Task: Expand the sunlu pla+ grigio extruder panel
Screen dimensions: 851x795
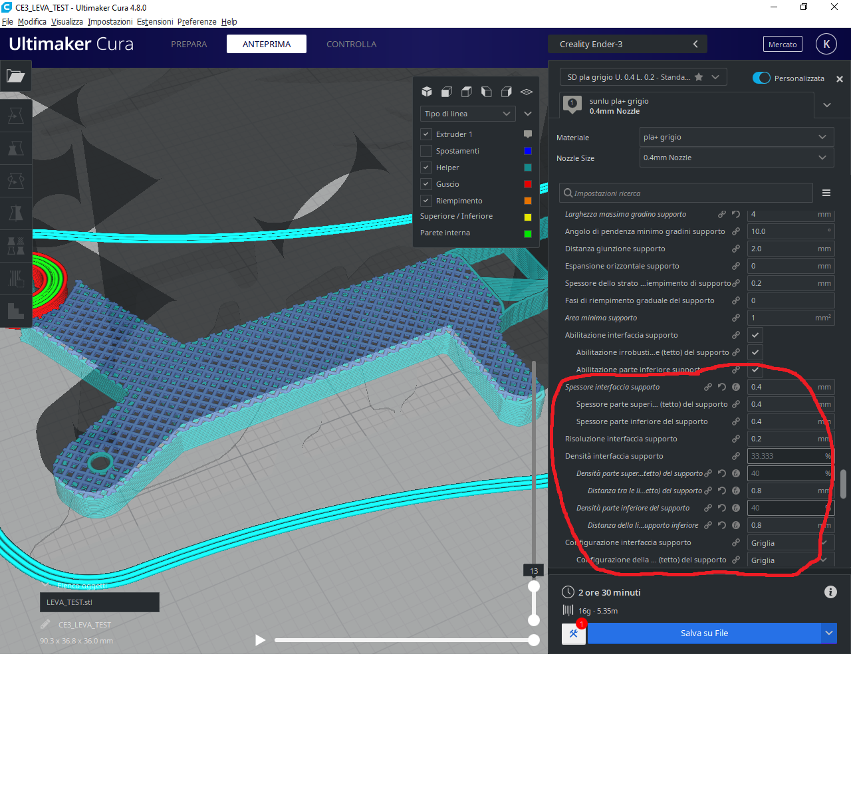Action: 827,105
